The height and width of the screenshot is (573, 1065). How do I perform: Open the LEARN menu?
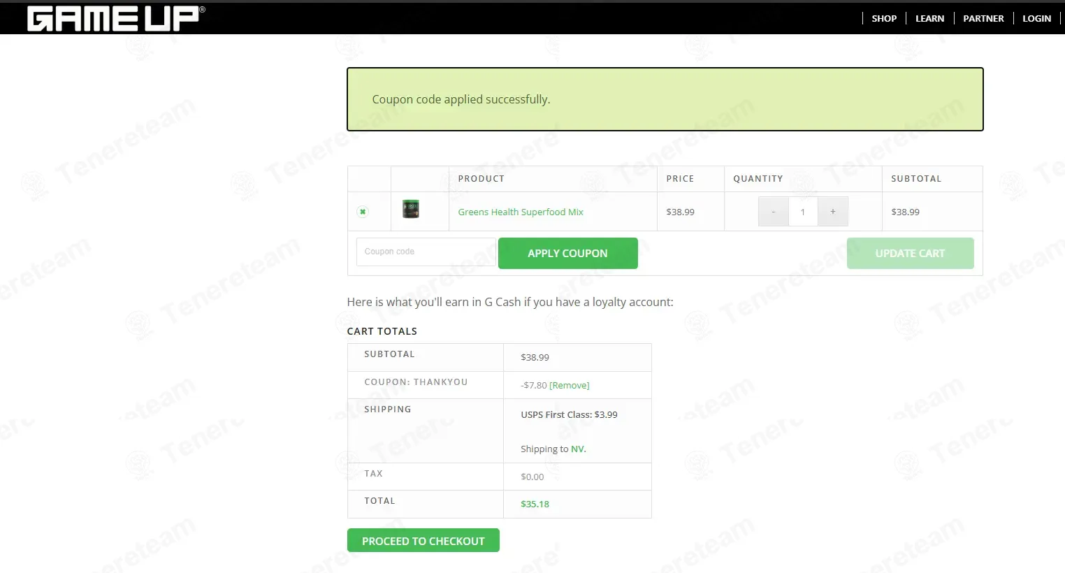pos(929,19)
